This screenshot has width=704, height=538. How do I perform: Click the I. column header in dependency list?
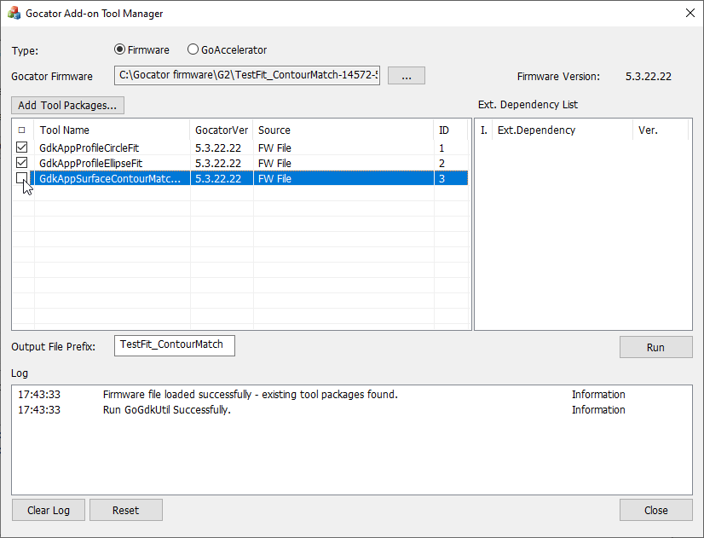click(x=483, y=130)
